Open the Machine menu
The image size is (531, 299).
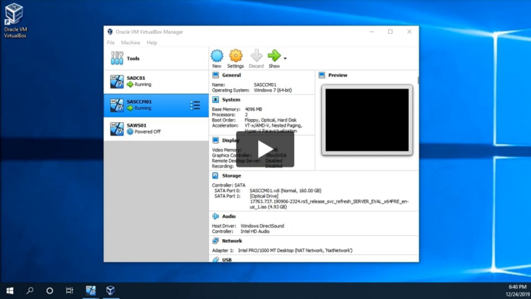(130, 43)
